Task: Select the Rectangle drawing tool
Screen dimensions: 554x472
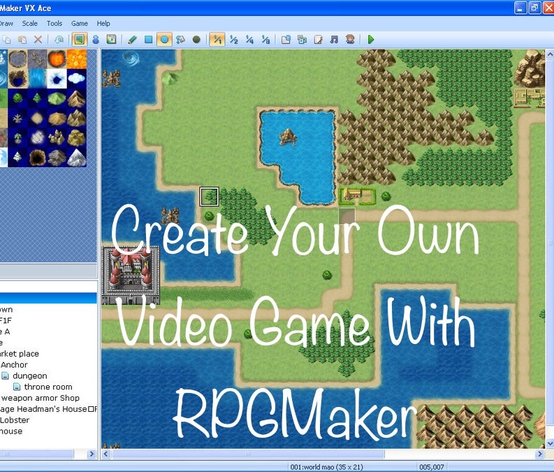Action: (148, 40)
